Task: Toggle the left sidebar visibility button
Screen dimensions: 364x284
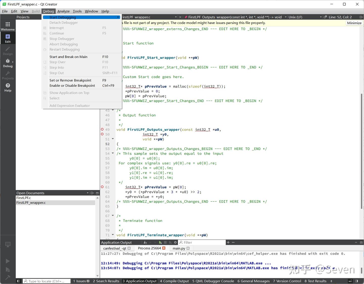Action: coord(18,281)
